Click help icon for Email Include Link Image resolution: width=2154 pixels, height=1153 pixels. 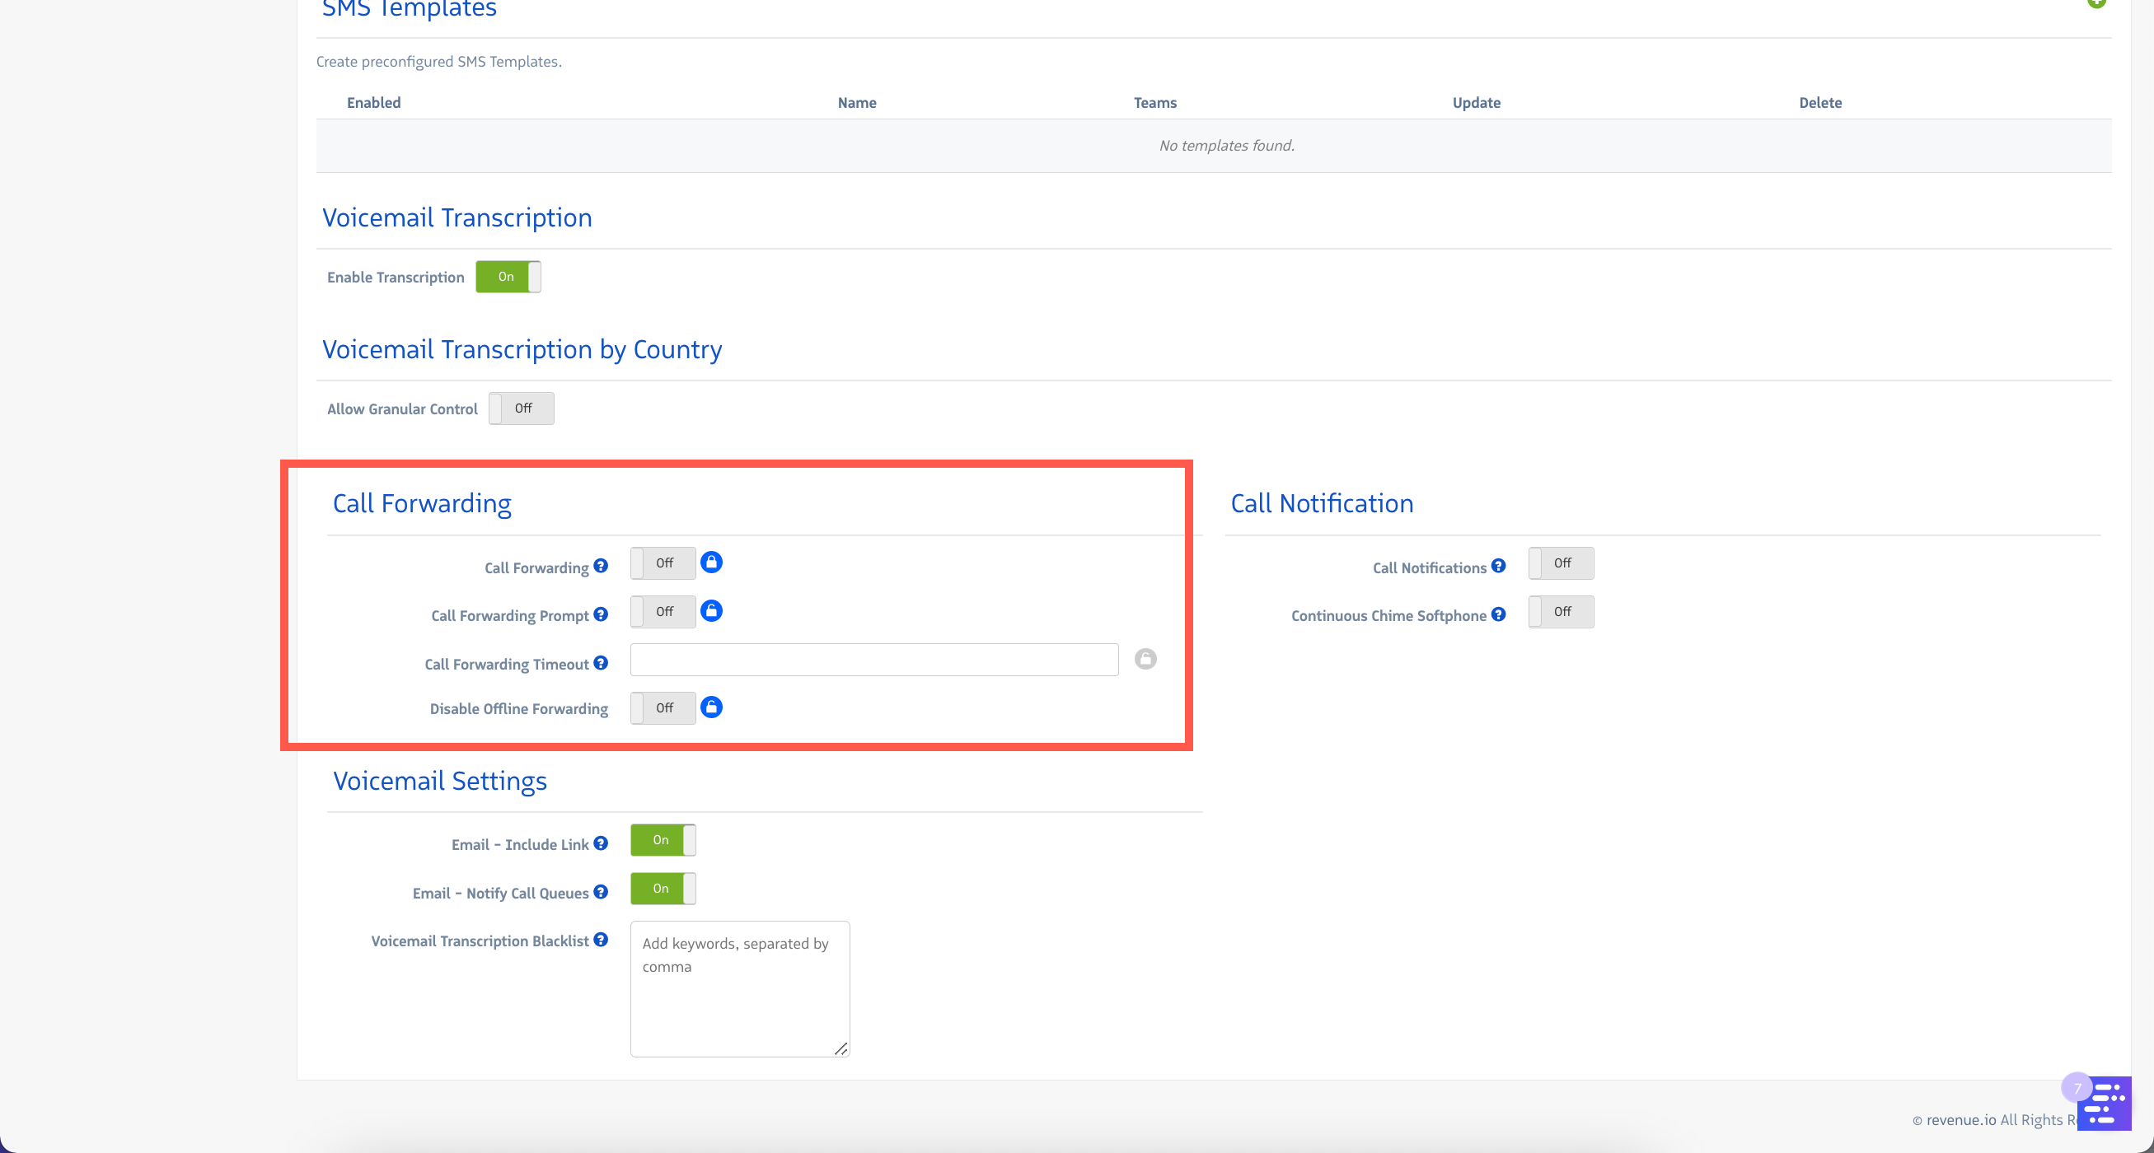[x=601, y=844]
